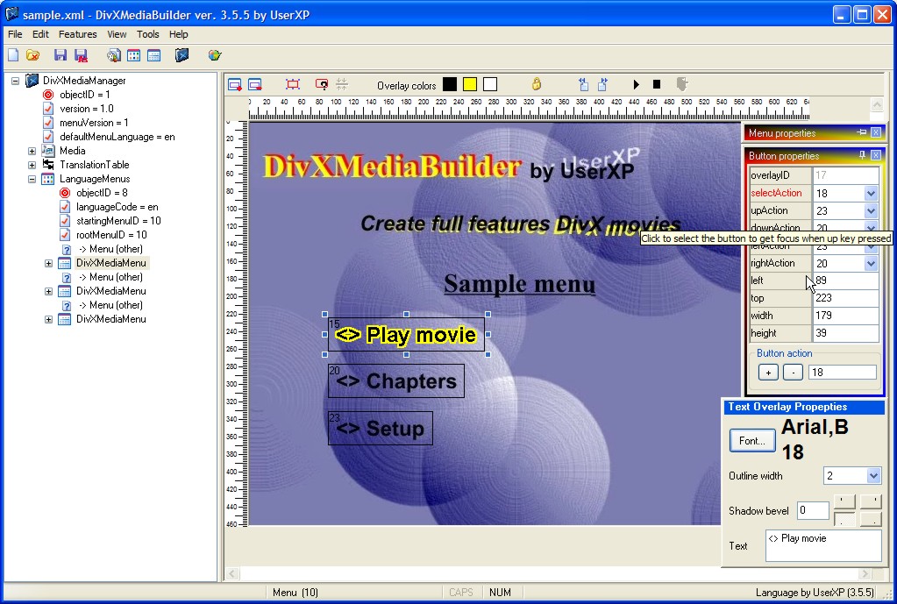
Task: Open the Tools menu
Action: point(147,34)
